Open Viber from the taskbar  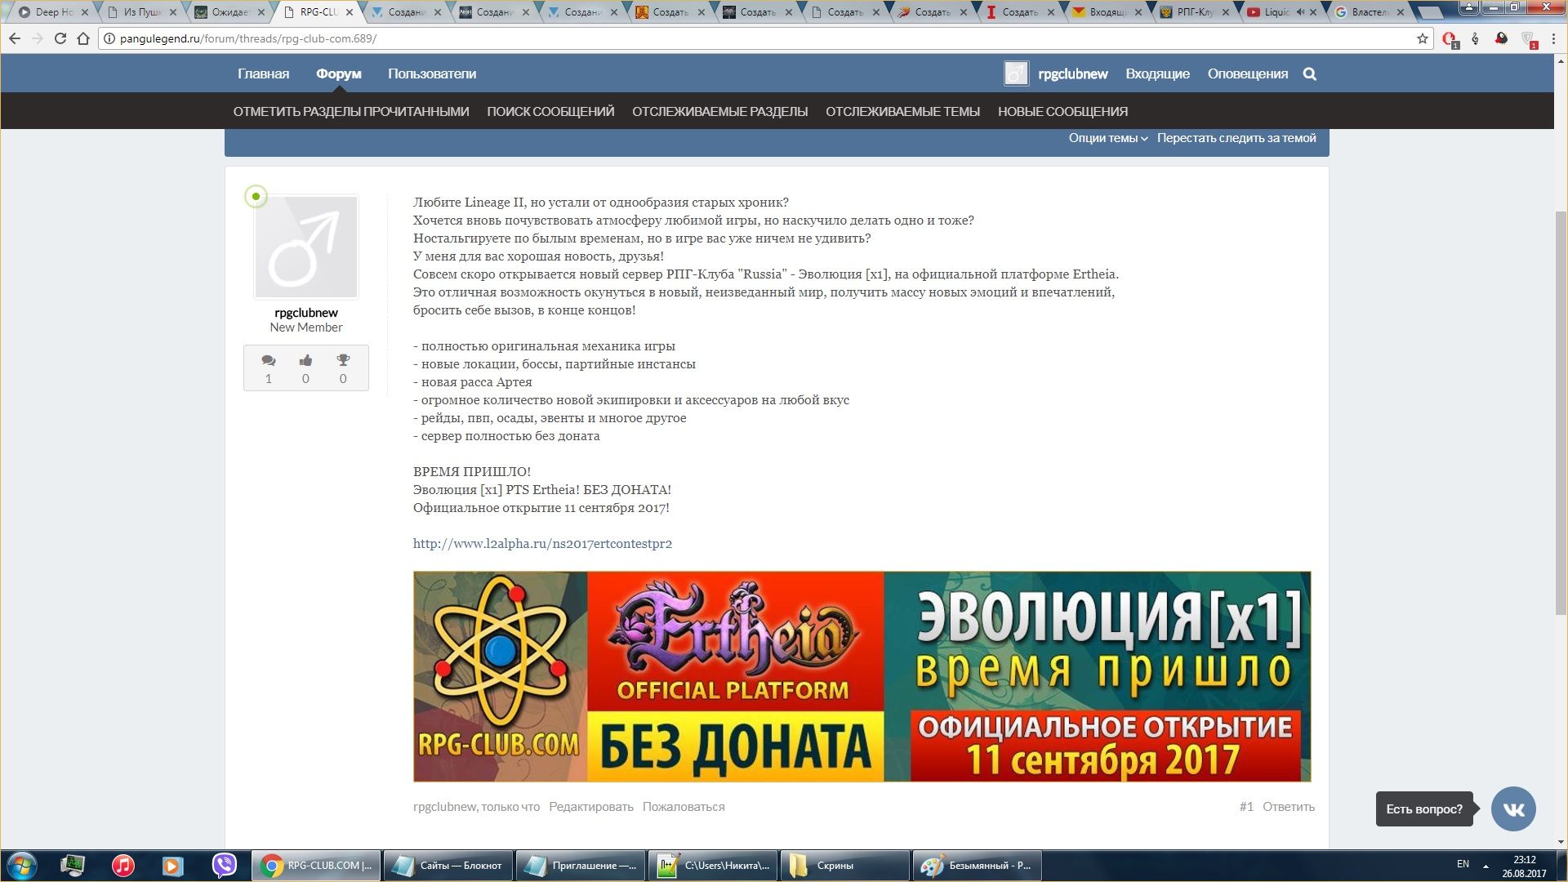point(224,866)
